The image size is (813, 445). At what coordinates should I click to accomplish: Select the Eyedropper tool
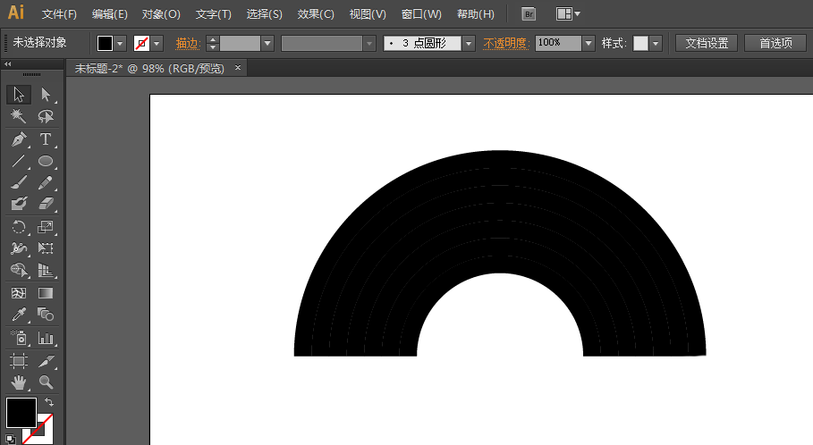(x=18, y=315)
